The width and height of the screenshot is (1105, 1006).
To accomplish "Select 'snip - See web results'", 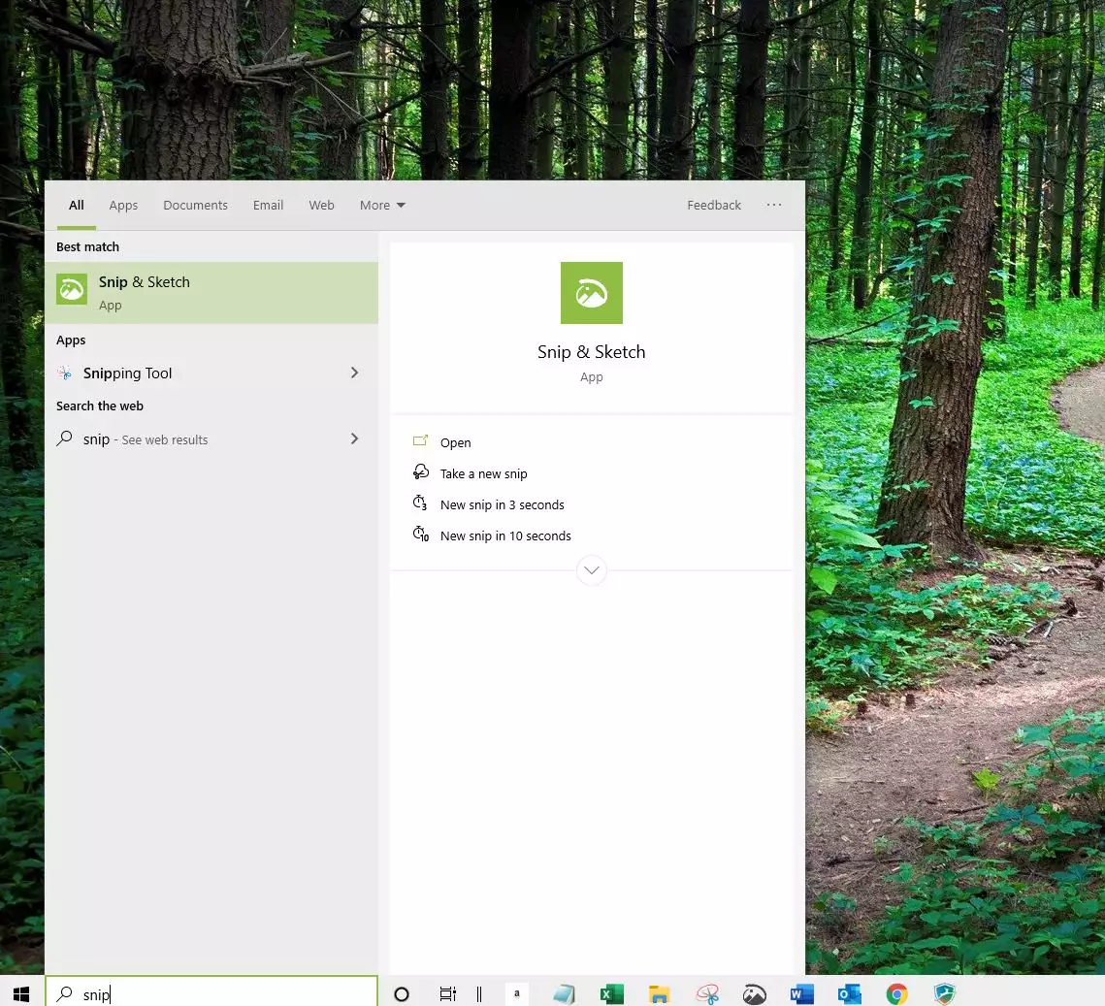I will point(211,438).
